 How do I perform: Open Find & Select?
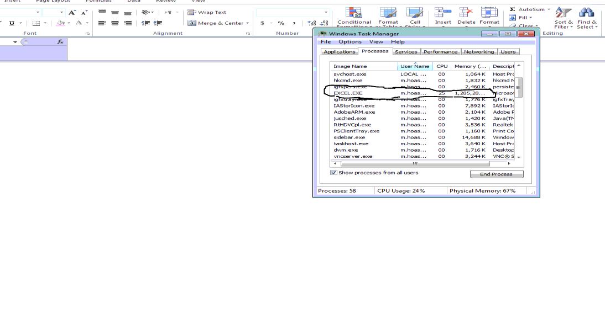[587, 18]
